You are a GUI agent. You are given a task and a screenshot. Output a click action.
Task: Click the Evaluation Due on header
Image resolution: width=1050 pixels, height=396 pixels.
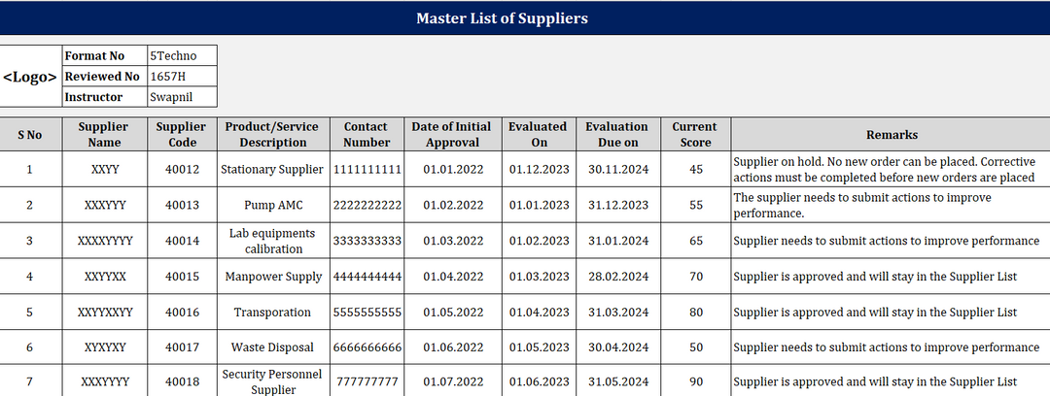pyautogui.click(x=616, y=134)
